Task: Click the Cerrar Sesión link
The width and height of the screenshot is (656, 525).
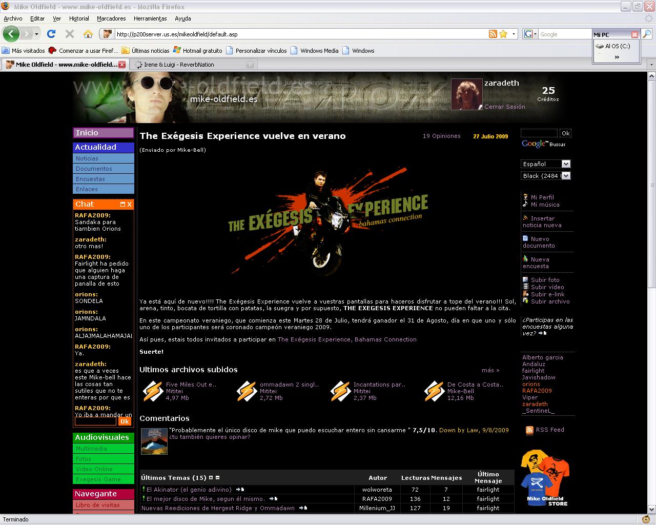Action: point(505,107)
